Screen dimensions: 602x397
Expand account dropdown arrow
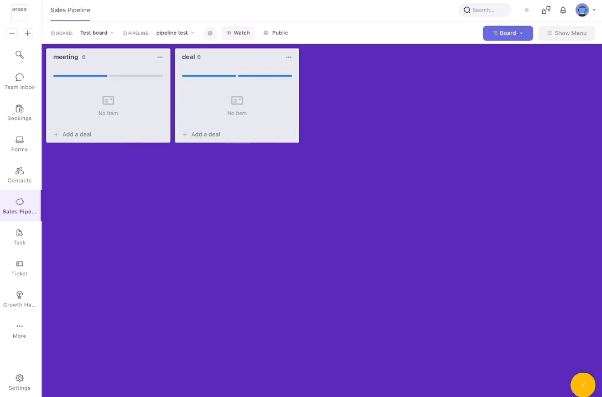(x=594, y=10)
